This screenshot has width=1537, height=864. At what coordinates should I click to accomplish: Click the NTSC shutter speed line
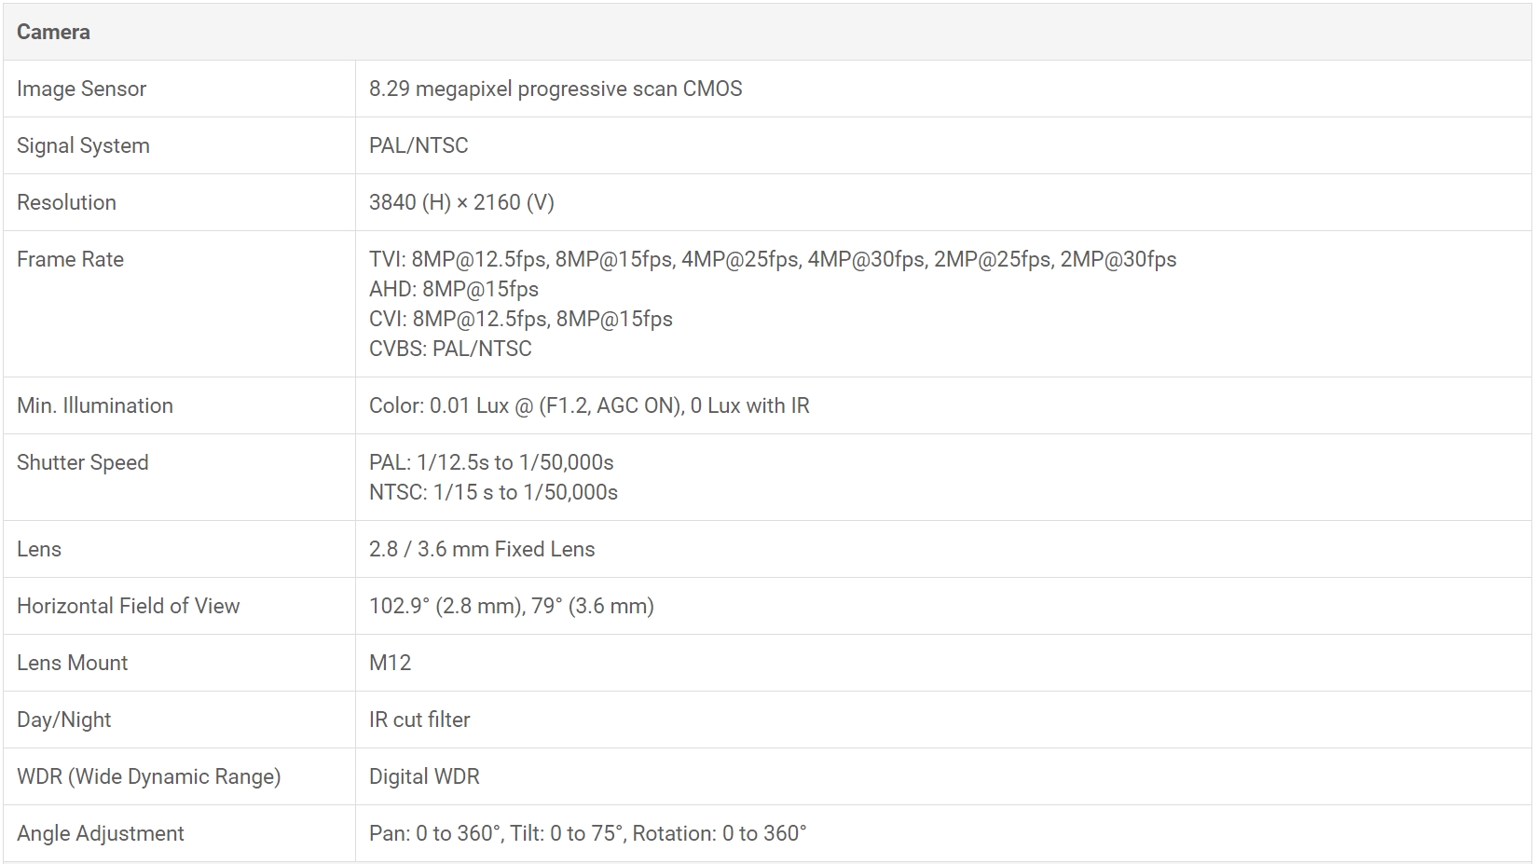pos(493,492)
